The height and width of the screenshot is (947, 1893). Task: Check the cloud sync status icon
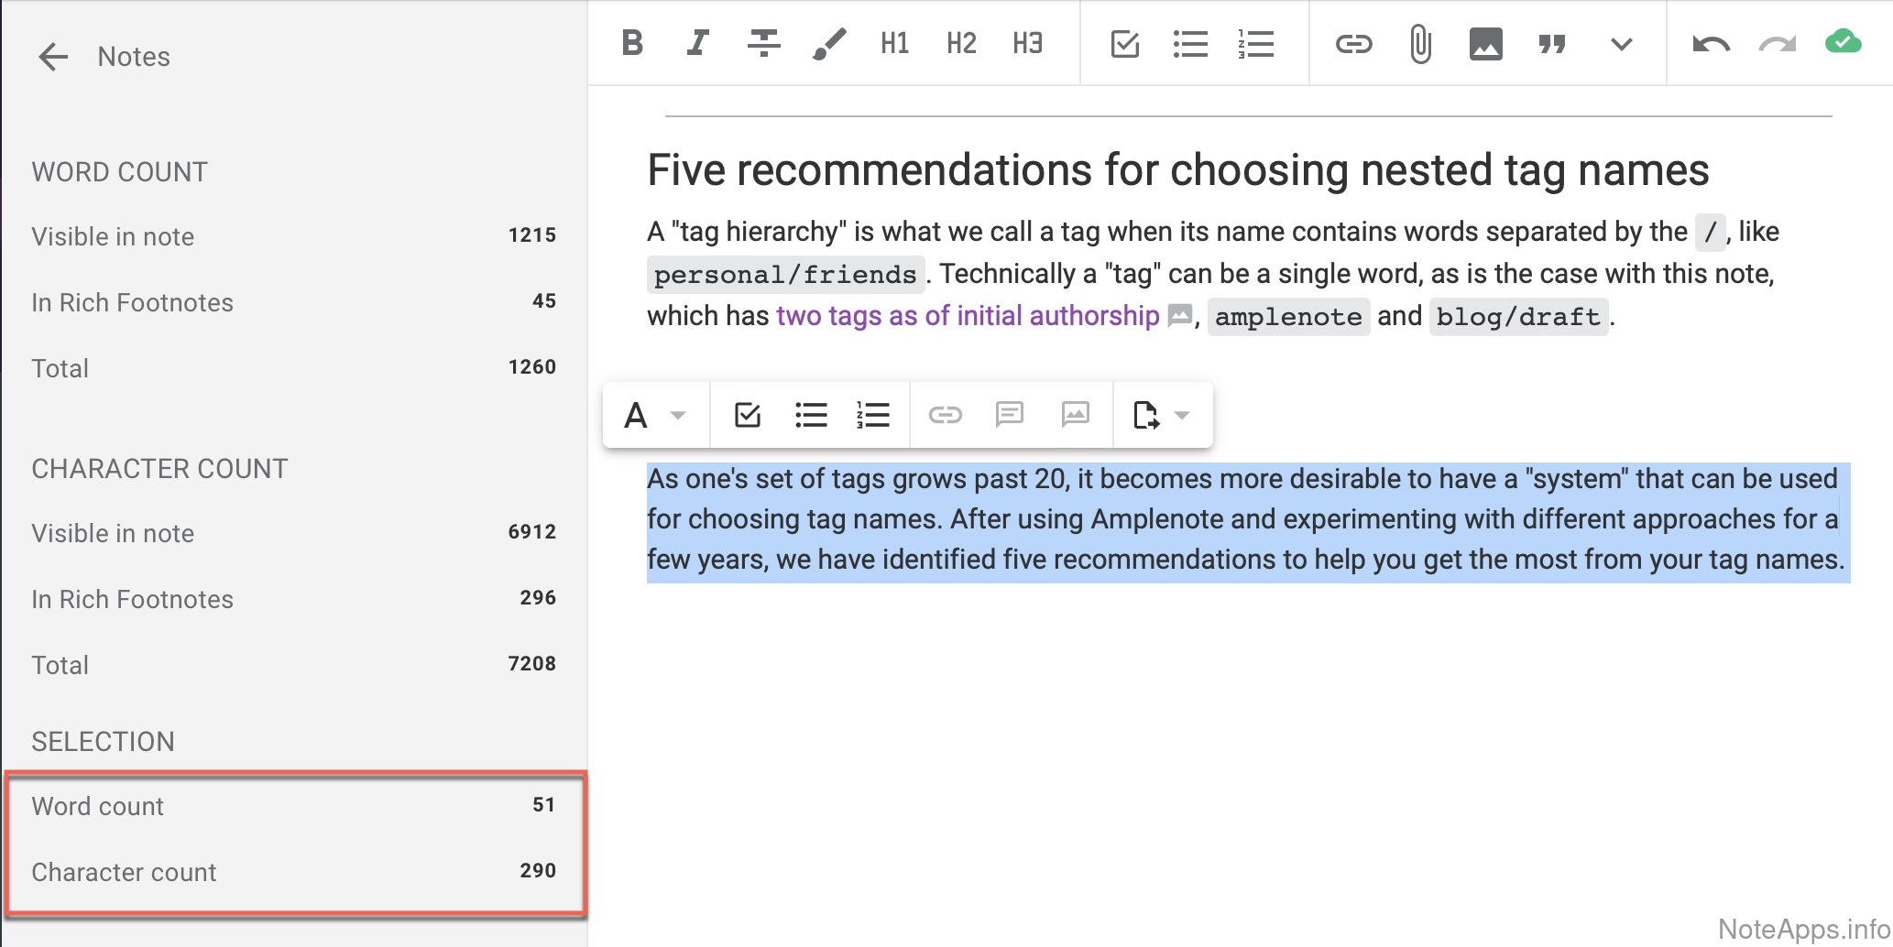pos(1843,41)
